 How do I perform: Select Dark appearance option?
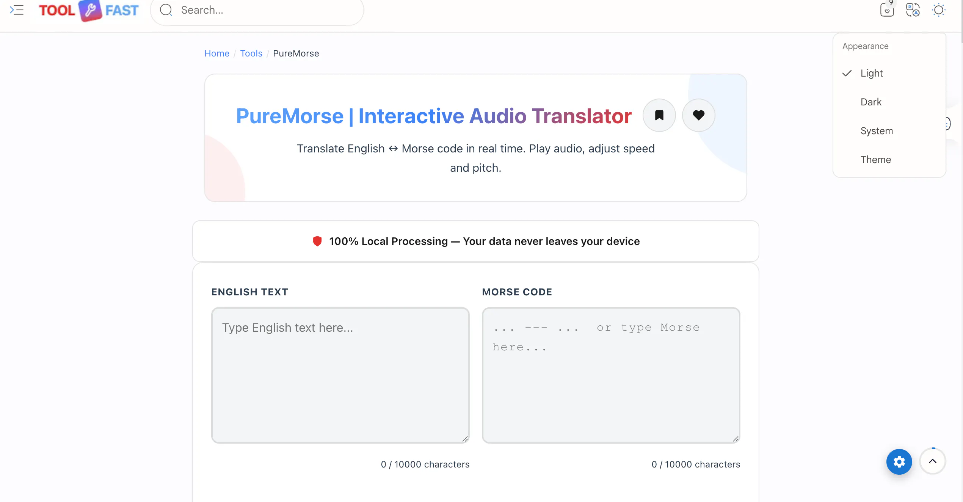pos(889,102)
